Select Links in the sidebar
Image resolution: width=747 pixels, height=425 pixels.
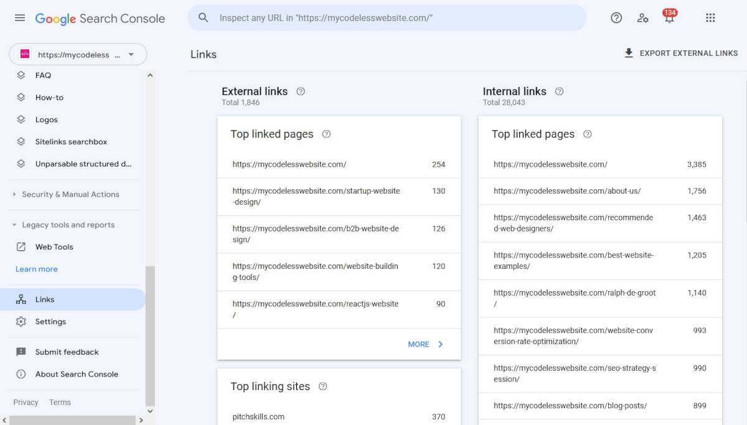[45, 299]
